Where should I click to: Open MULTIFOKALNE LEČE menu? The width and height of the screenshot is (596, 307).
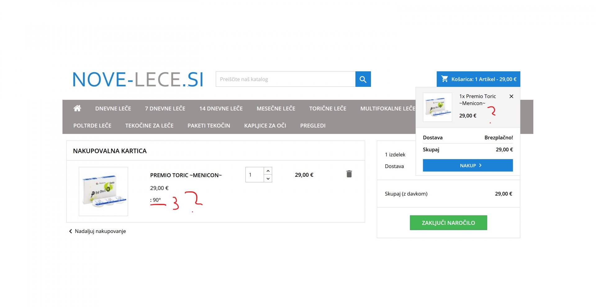tap(388, 109)
